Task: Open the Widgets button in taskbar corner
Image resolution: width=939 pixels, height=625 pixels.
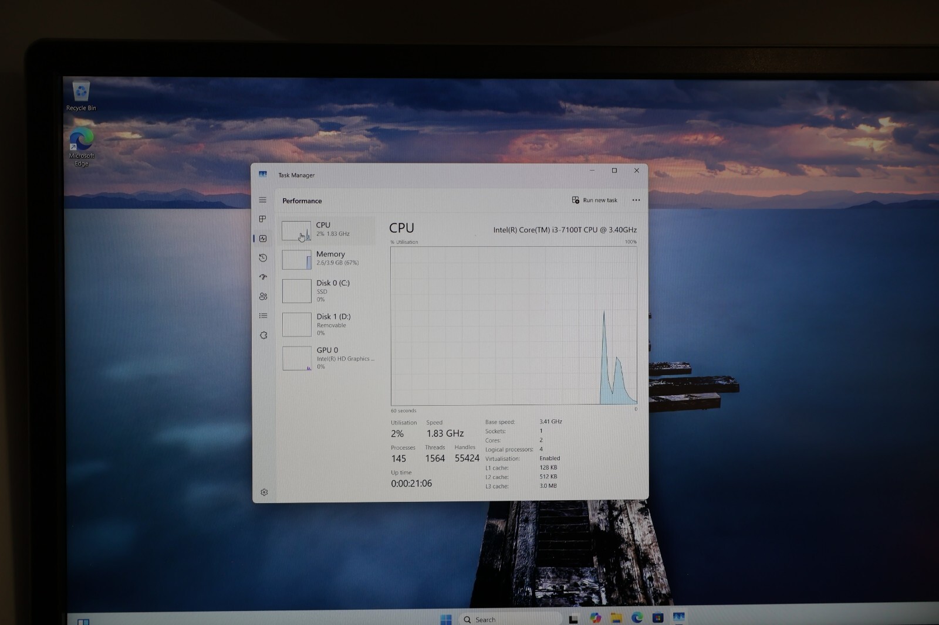Action: click(x=83, y=622)
